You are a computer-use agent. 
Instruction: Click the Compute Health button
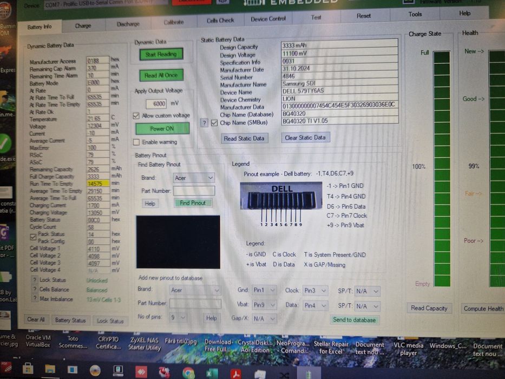[483, 309]
